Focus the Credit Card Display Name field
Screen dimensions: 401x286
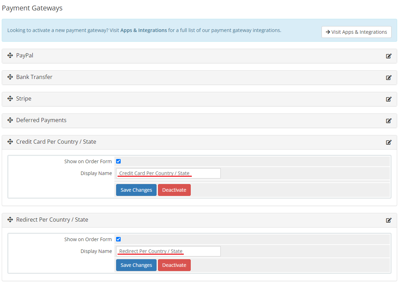[x=168, y=173]
